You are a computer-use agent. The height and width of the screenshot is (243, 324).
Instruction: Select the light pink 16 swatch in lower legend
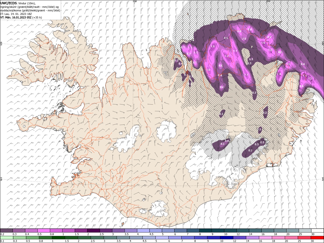point(266,238)
